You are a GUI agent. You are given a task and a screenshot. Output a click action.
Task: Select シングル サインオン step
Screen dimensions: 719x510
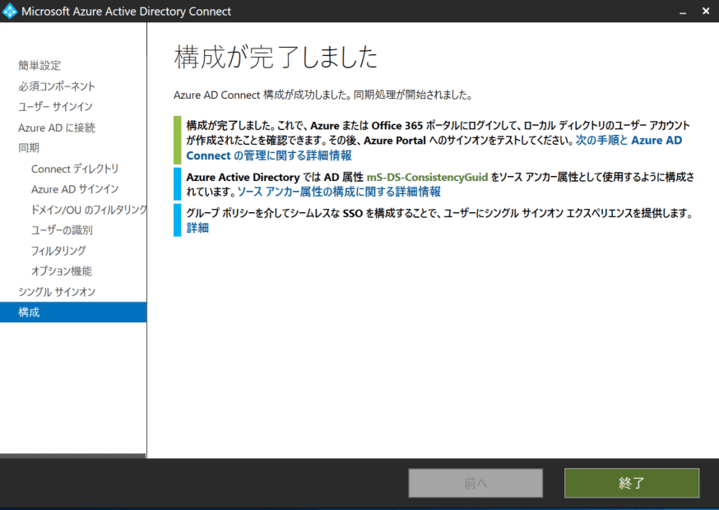pyautogui.click(x=57, y=292)
